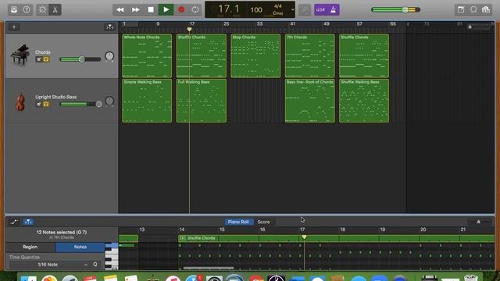500x281 pixels.
Task: Mute the Upright Studio Bass track
Action: coord(39,104)
